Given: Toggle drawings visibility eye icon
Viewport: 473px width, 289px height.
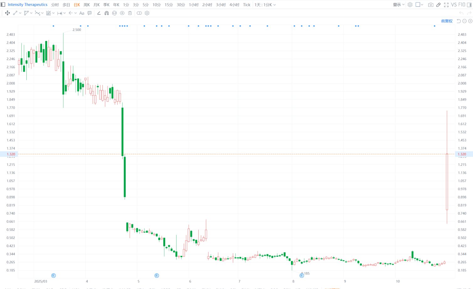Looking at the screenshot, I should (122, 13).
